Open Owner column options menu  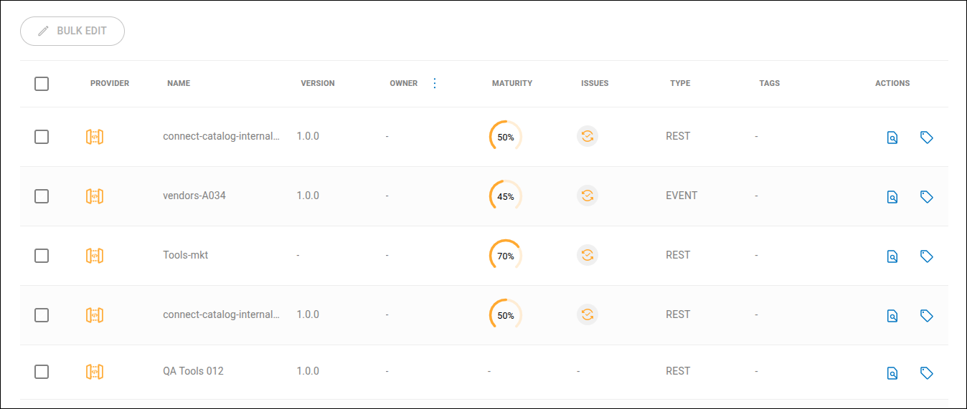(434, 83)
